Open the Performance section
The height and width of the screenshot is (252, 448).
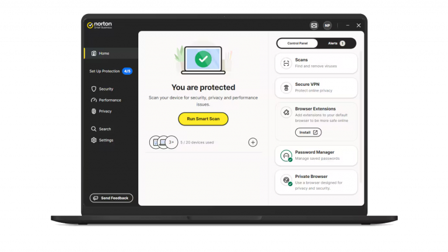(x=109, y=100)
